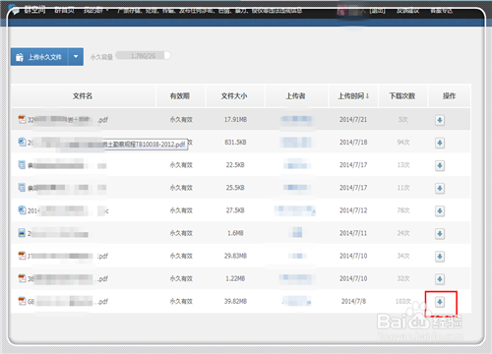Screen dimensions: 492x354
Task: Click the file type icon of the 22.5KB file
Action: (22, 164)
